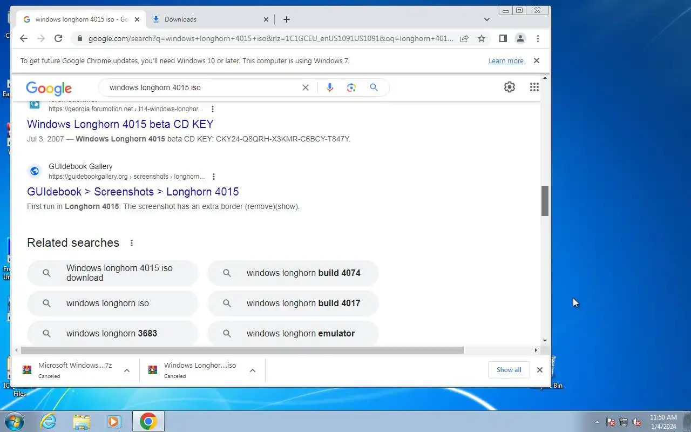Image resolution: width=691 pixels, height=432 pixels.
Task: Show hidden system tray icons
Action: (597, 422)
